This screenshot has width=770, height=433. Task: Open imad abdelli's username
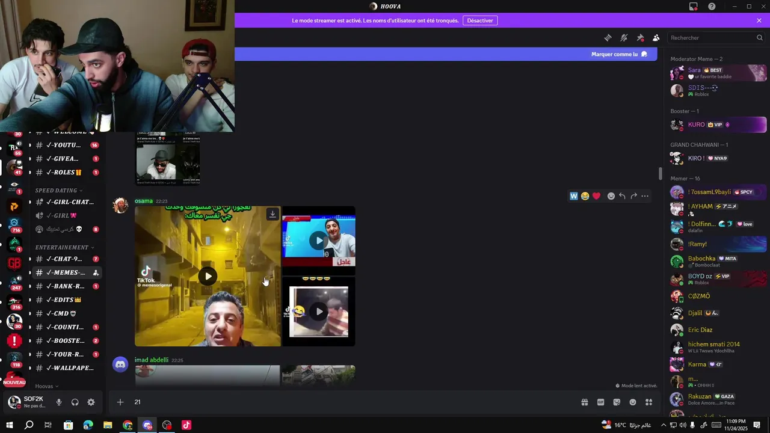[152, 360]
